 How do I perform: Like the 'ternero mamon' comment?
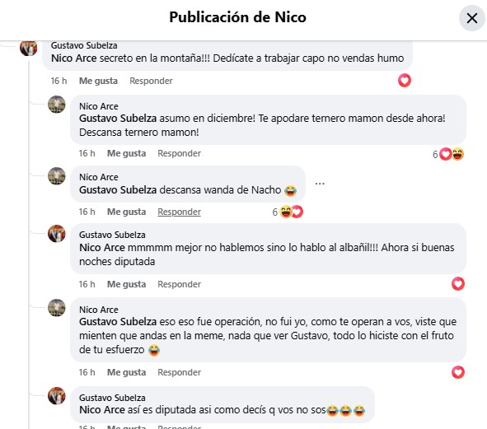click(126, 153)
